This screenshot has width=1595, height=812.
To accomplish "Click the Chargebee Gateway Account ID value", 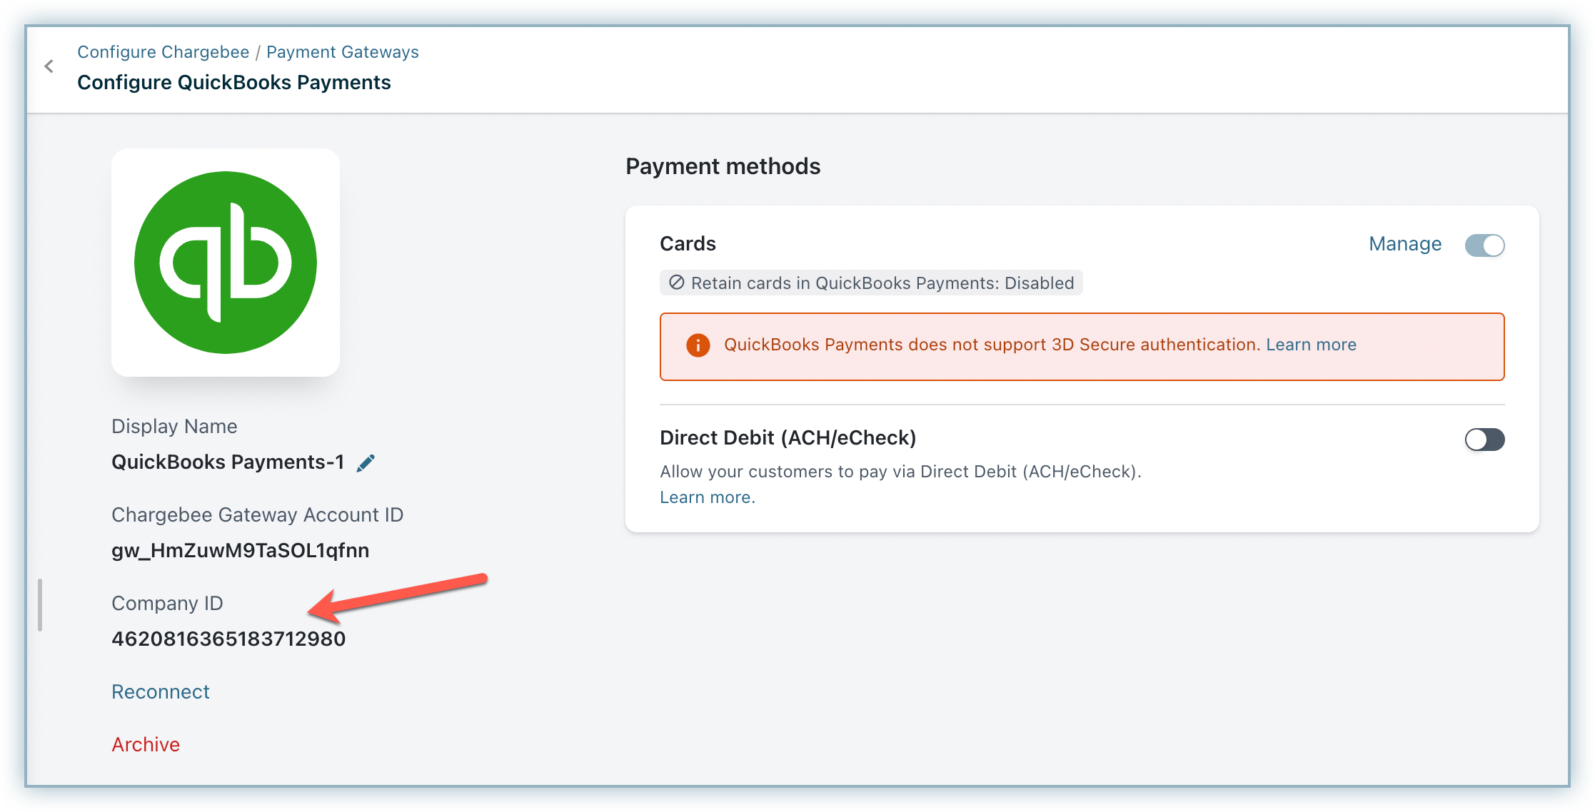I will (x=240, y=550).
